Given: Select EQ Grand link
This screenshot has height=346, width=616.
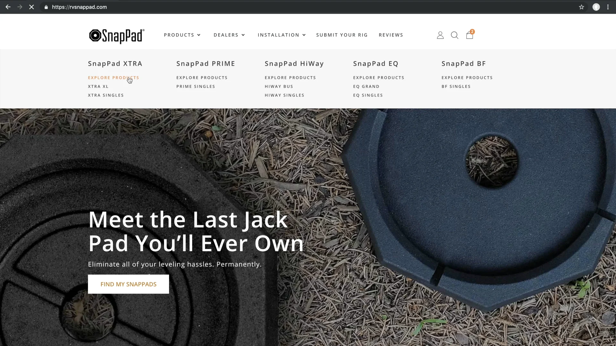Looking at the screenshot, I should pyautogui.click(x=366, y=86).
